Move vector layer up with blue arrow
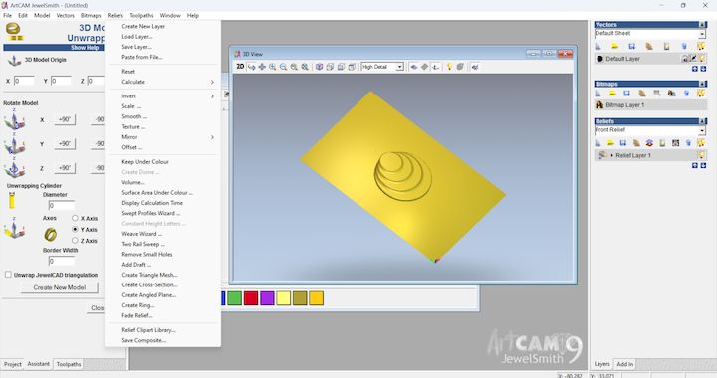This screenshot has height=378, width=717. point(695,69)
